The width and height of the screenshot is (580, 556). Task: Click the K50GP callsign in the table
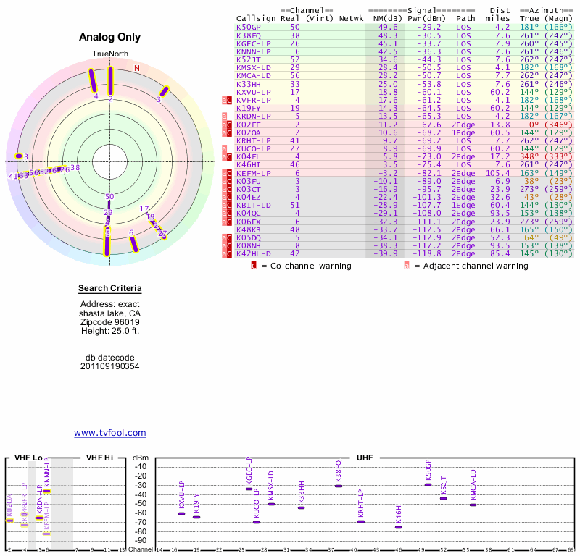[248, 27]
